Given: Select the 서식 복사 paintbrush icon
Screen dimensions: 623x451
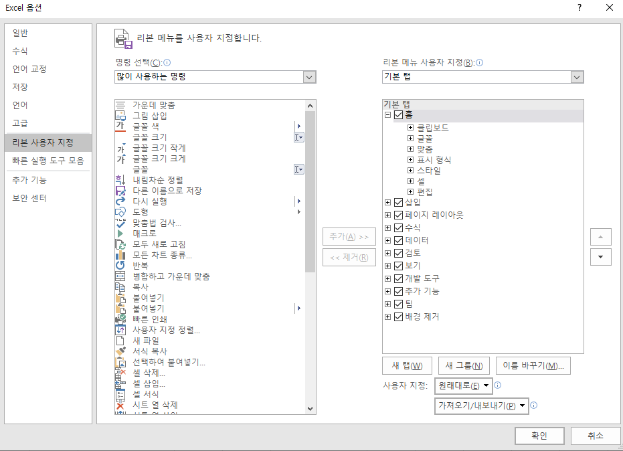Looking at the screenshot, I should (x=120, y=351).
